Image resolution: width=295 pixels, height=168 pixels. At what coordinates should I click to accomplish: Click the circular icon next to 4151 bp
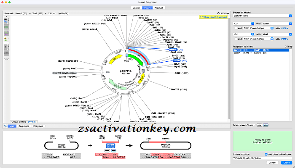click(218, 13)
